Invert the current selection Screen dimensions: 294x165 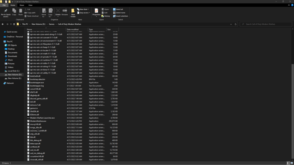[120, 16]
